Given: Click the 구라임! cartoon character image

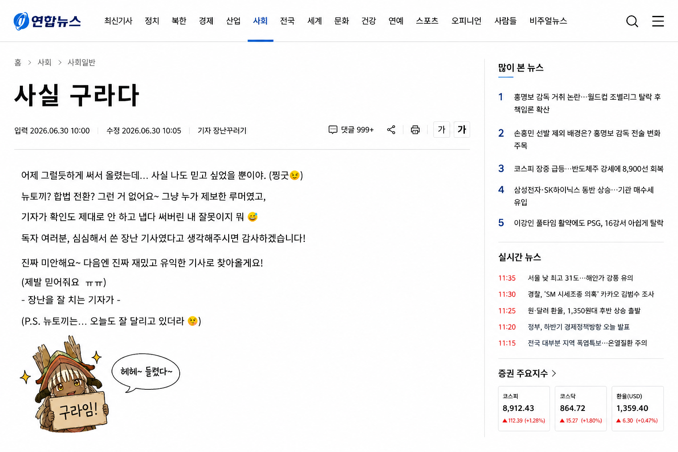Looking at the screenshot, I should 64,384.
